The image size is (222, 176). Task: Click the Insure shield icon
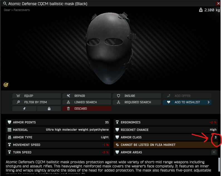coord(118,96)
